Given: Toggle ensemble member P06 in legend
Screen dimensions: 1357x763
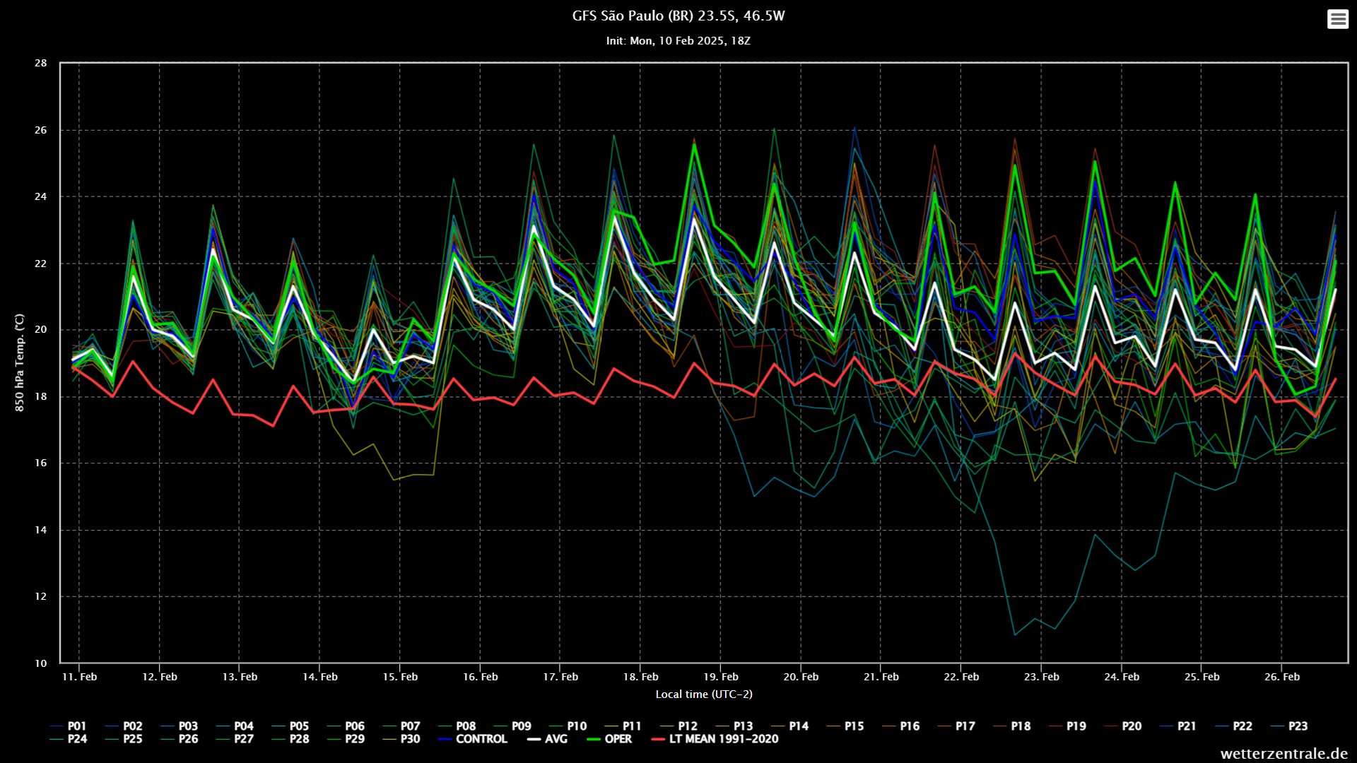Looking at the screenshot, I should coord(346,726).
